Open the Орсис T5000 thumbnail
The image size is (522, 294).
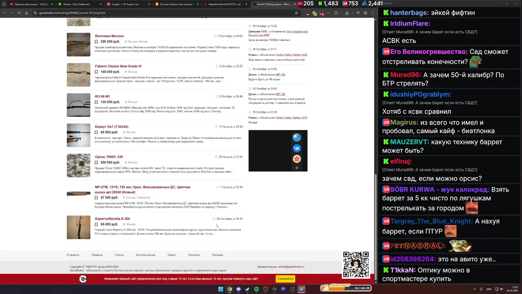[78, 165]
